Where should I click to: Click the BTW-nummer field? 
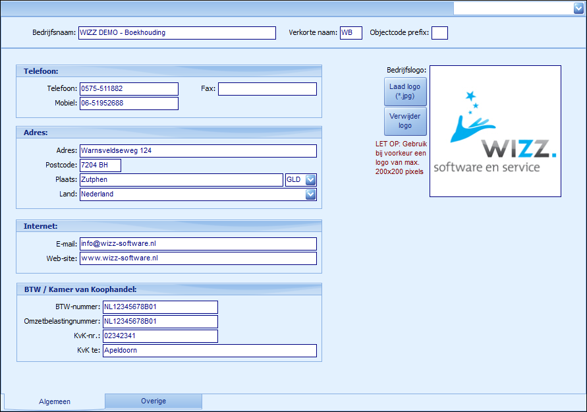160,307
